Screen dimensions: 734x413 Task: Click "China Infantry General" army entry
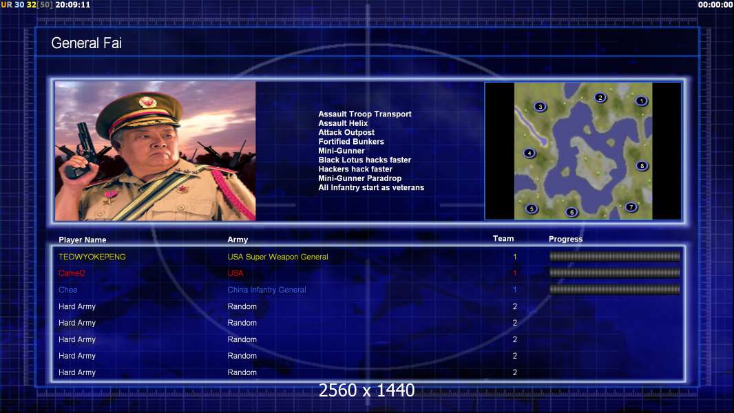coord(267,290)
